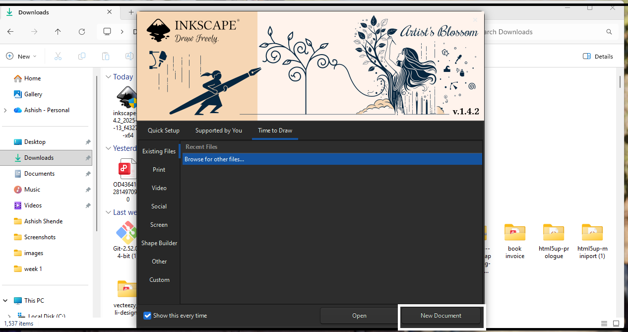Click the Rename icon in Explorer toolbar

click(x=129, y=56)
